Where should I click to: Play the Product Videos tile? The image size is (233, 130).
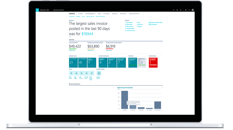99,73
